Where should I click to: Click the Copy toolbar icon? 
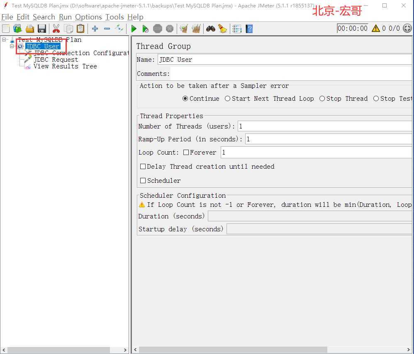68,29
